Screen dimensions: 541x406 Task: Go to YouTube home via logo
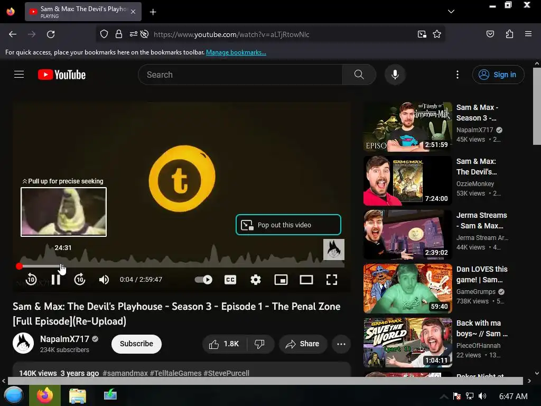62,75
